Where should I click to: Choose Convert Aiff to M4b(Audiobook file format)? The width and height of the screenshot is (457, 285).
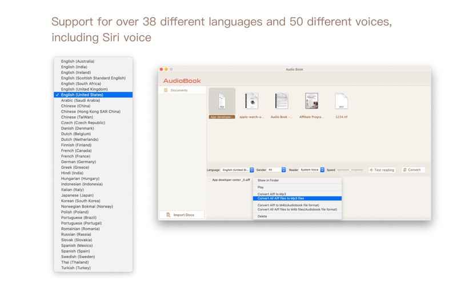pyautogui.click(x=297, y=205)
